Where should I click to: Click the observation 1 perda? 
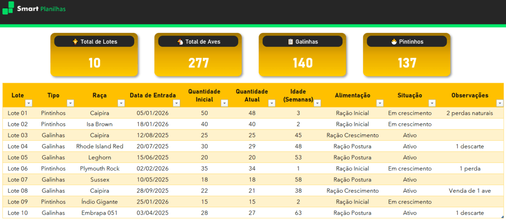(x=470, y=169)
